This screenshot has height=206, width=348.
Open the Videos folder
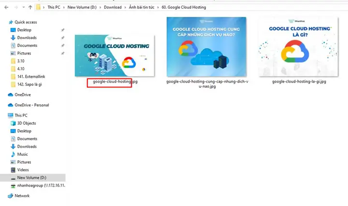coord(23,170)
